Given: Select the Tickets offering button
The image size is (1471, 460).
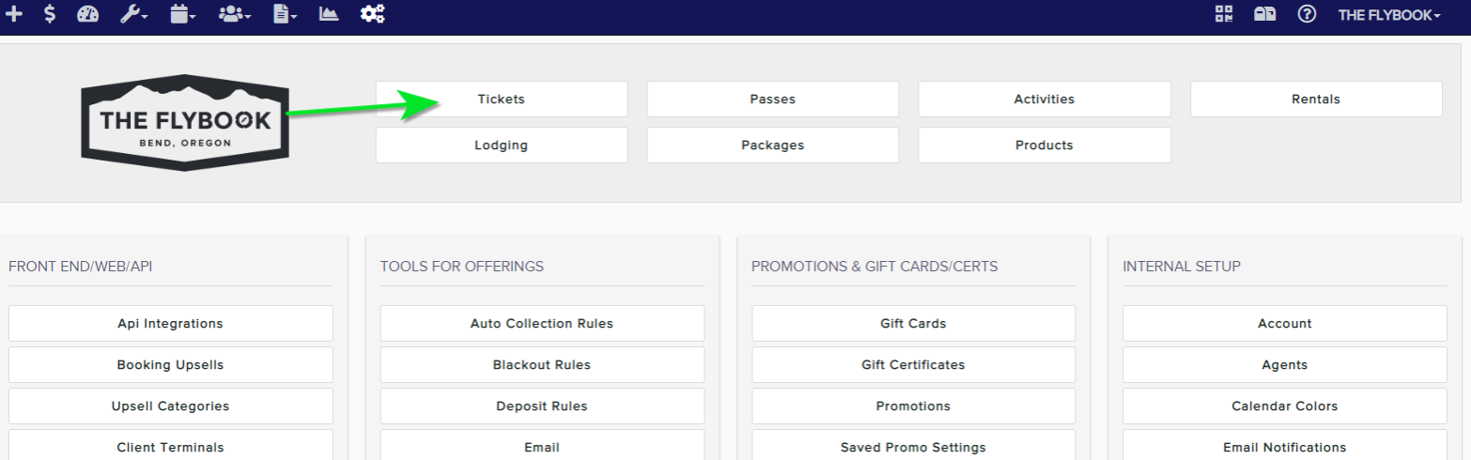Looking at the screenshot, I should tap(502, 99).
